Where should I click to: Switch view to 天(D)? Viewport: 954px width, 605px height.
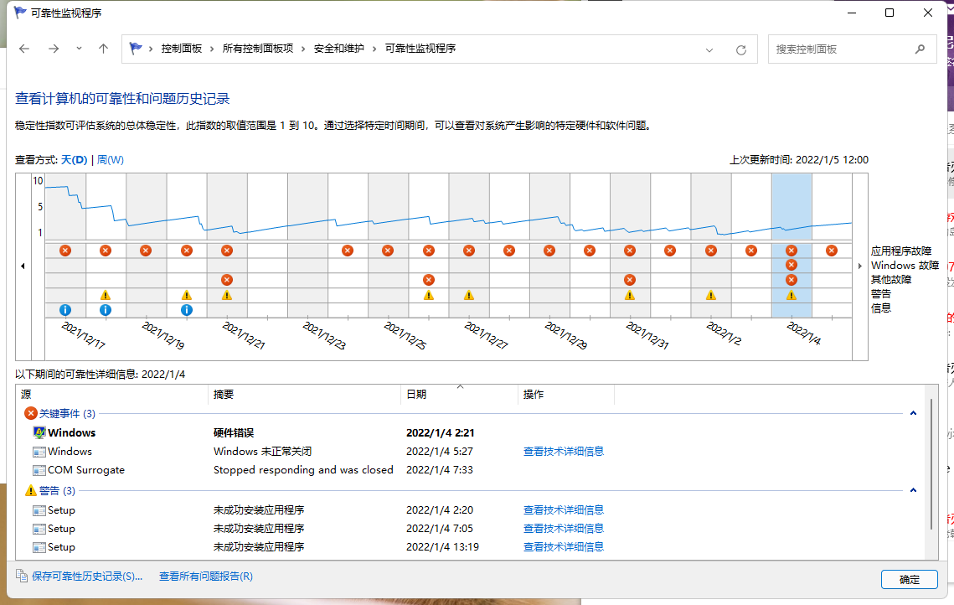coord(75,160)
